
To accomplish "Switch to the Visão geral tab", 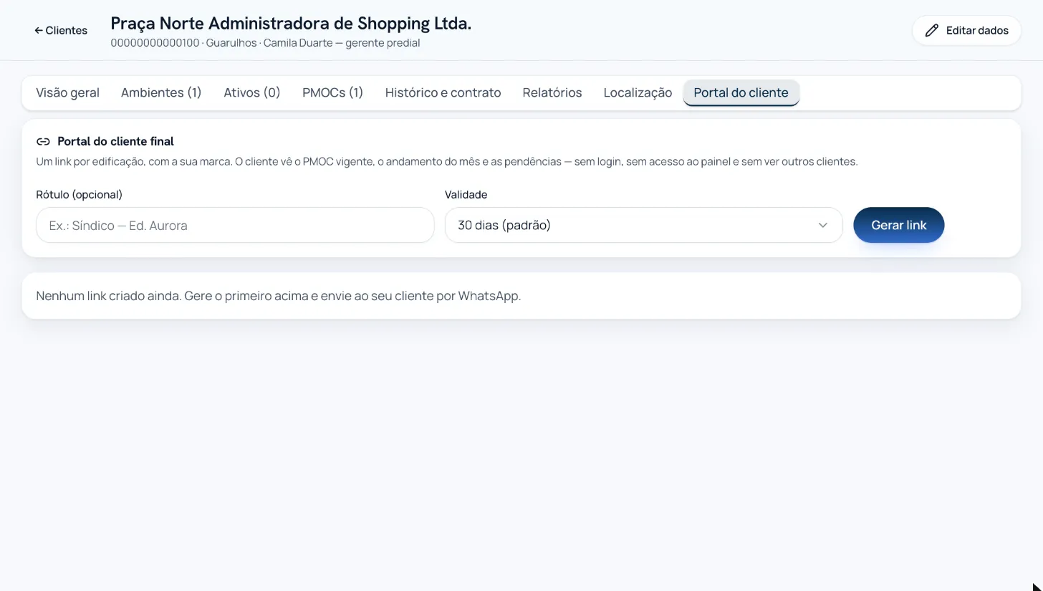I will (x=67, y=92).
